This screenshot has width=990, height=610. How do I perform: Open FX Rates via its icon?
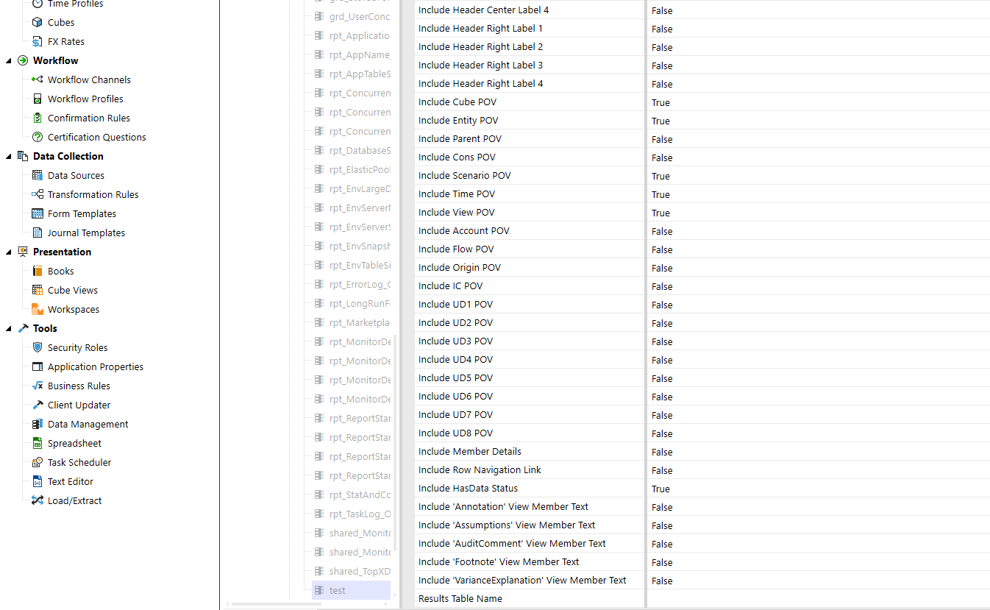[38, 41]
